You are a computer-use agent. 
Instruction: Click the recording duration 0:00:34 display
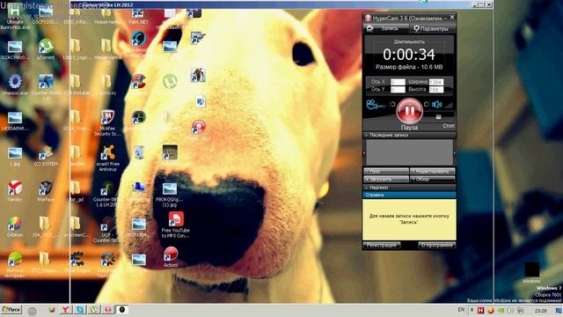pyautogui.click(x=409, y=55)
